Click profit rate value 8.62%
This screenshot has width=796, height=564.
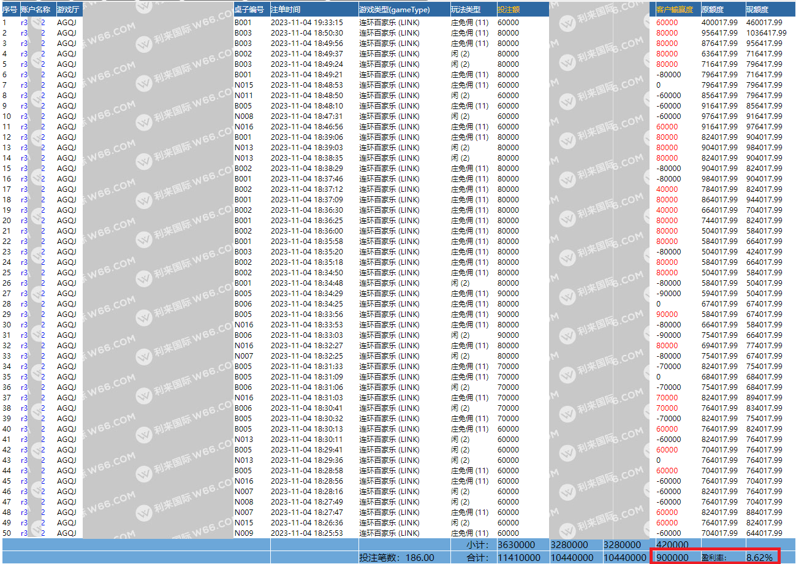coord(759,558)
